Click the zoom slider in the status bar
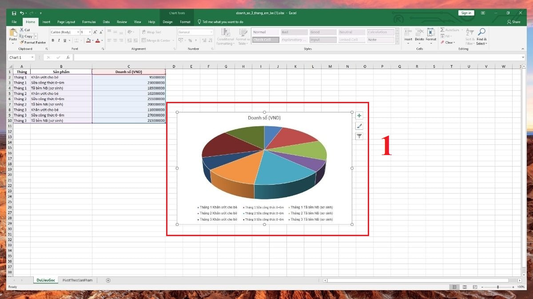The height and width of the screenshot is (299, 533). [x=497, y=287]
